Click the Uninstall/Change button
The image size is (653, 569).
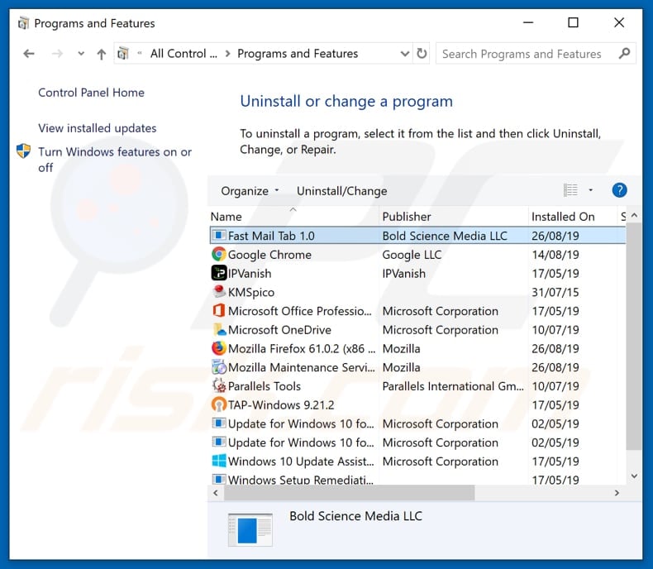[x=342, y=191]
